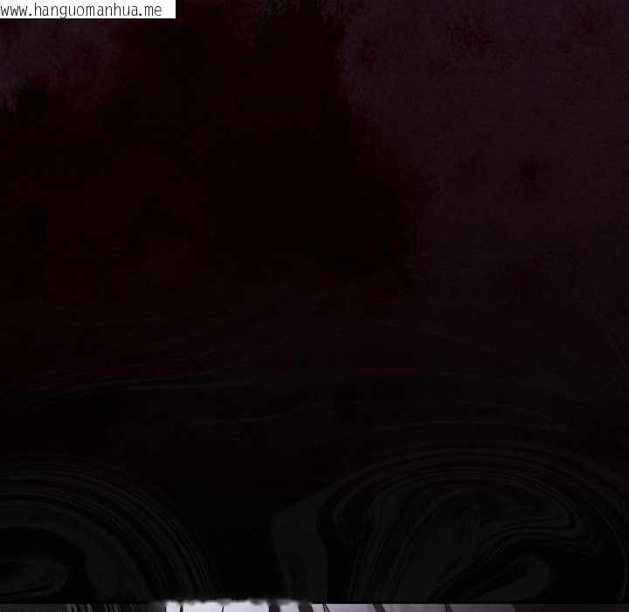This screenshot has width=629, height=612.
Task: Click the small dark spot on the right side
Action: coord(529,171)
